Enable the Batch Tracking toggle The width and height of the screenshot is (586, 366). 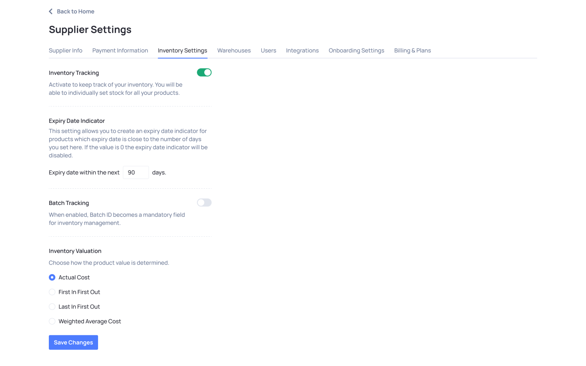click(204, 203)
